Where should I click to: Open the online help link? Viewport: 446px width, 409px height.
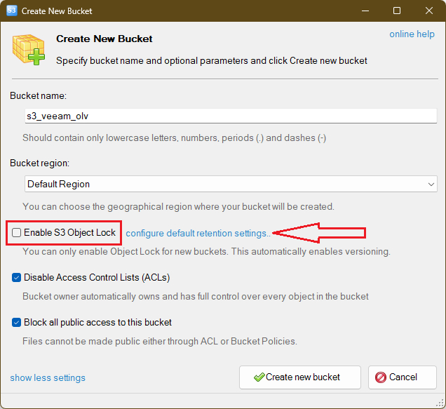(412, 34)
